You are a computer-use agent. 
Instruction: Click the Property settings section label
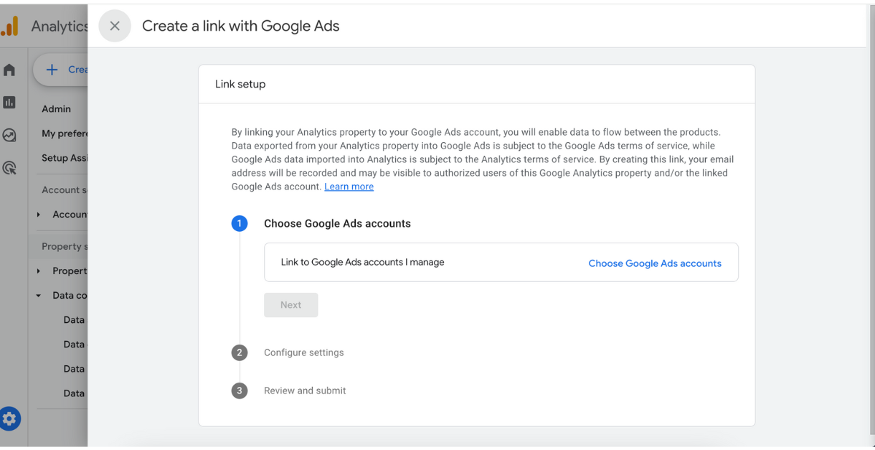click(x=65, y=246)
